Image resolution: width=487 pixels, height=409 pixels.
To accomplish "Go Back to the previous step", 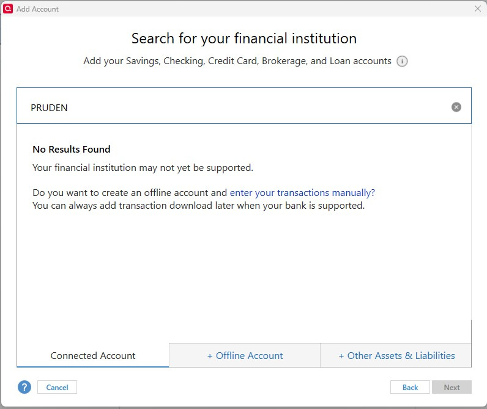I will click(x=410, y=387).
